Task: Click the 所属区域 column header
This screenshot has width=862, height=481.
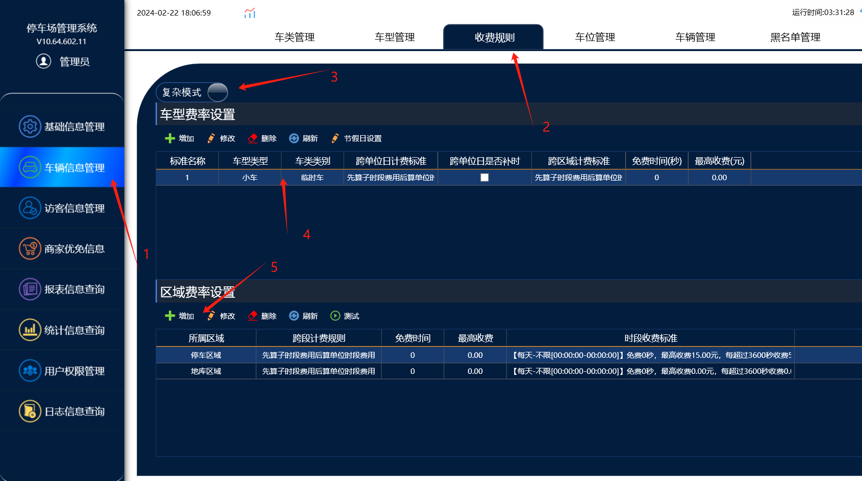Action: click(x=206, y=338)
